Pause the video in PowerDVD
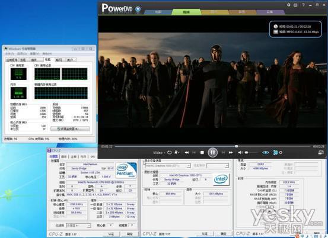328x238 pixels. coord(212,152)
